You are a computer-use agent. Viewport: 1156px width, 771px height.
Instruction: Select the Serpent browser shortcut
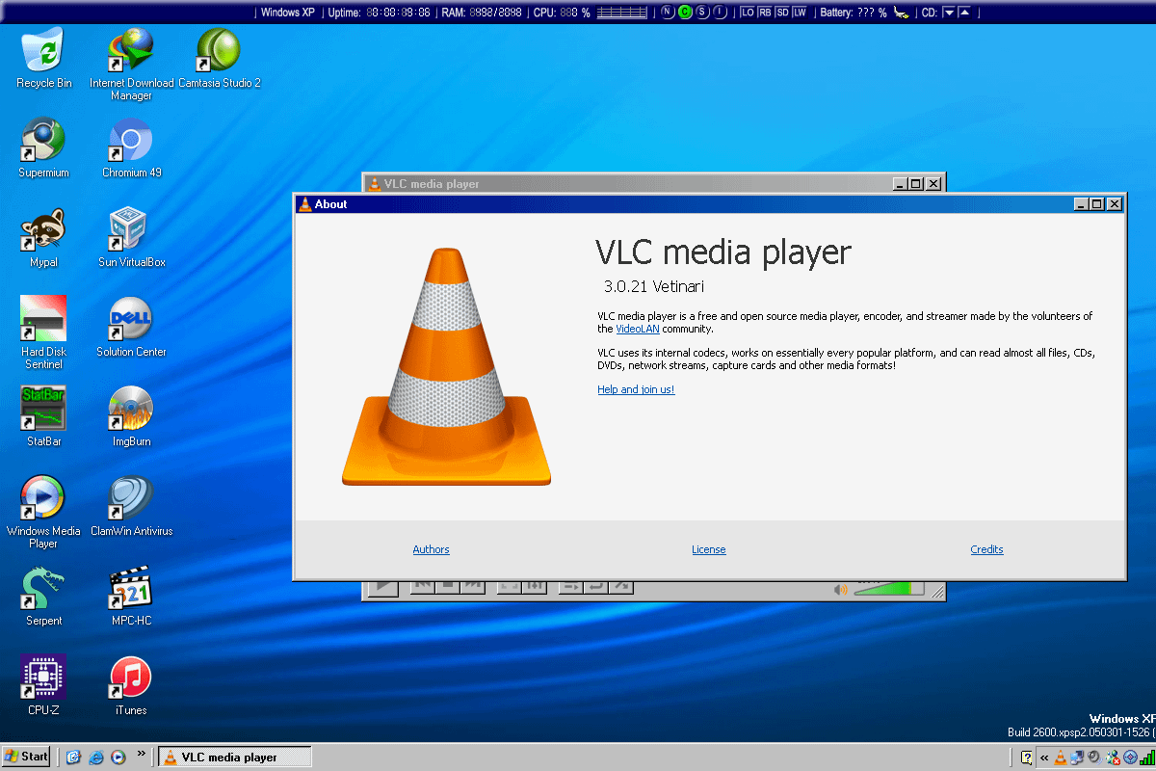pyautogui.click(x=43, y=596)
